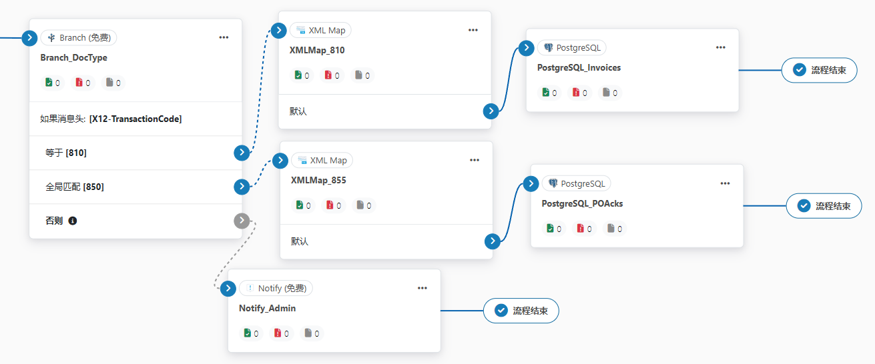Image resolution: width=875 pixels, height=364 pixels.
Task: Click the 流程结束 button after Notify_Admin
Action: 521,311
